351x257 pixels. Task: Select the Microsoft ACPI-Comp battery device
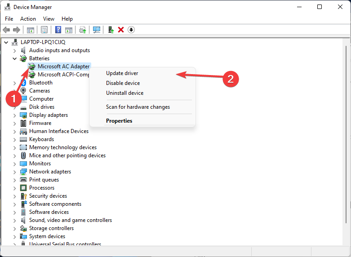click(63, 75)
